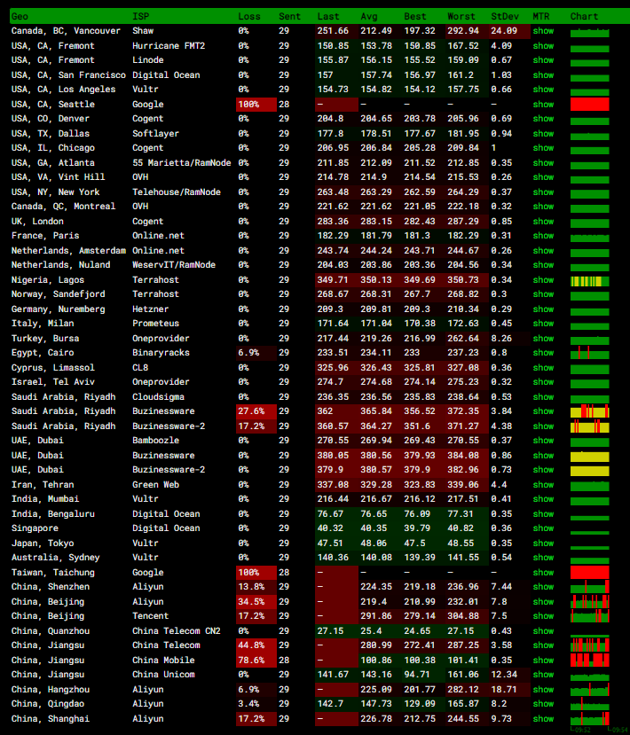
Task: Click 'USA, CA, San Francisco' geo text
Action: (x=68, y=75)
